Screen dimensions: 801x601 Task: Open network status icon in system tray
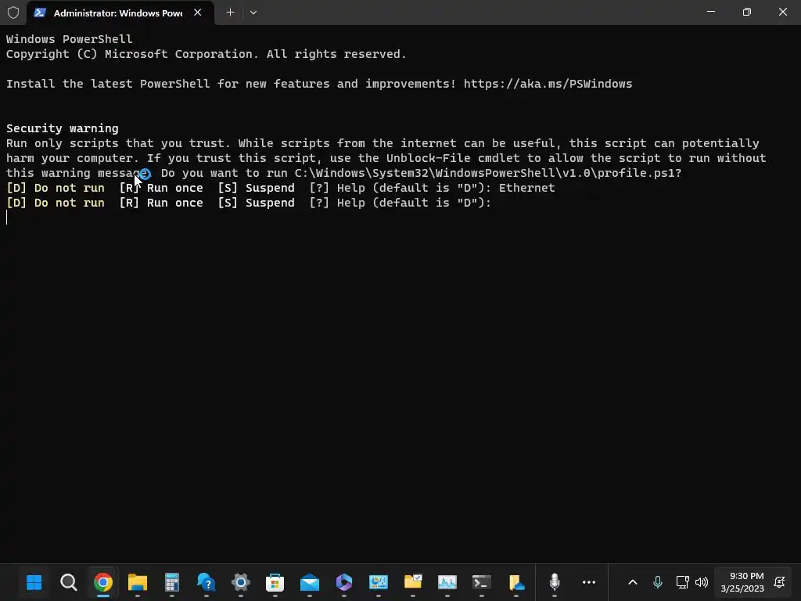(682, 582)
